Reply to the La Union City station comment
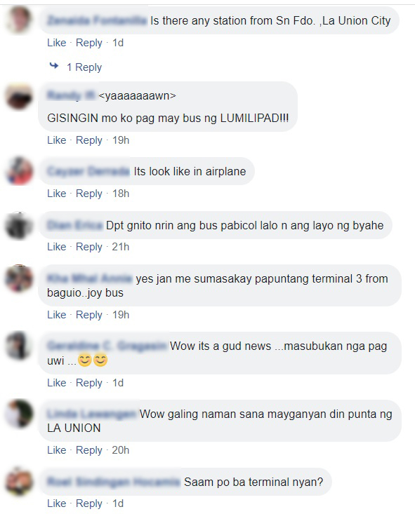The image size is (415, 514). pos(89,43)
